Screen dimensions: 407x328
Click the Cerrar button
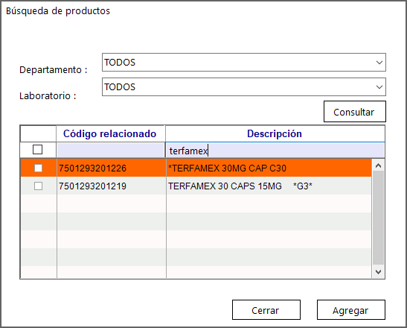coord(266,310)
